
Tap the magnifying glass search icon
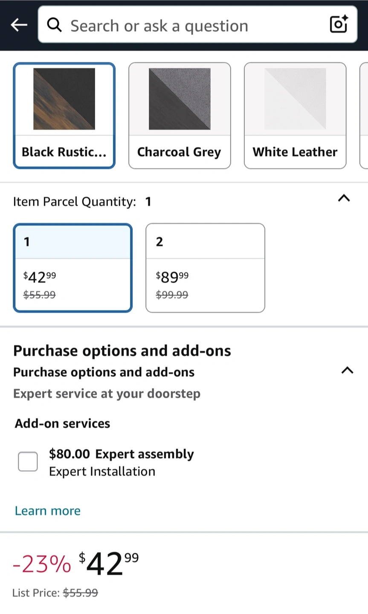54,25
